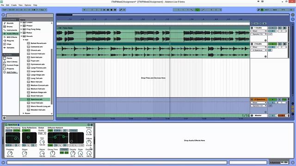Open reverb Global Quality High dropdown
Viewport: 296px width, 166px height.
tap(42, 133)
